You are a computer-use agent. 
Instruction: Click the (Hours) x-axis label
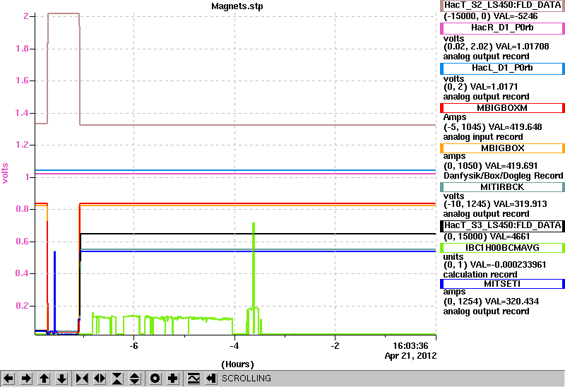(x=237, y=364)
